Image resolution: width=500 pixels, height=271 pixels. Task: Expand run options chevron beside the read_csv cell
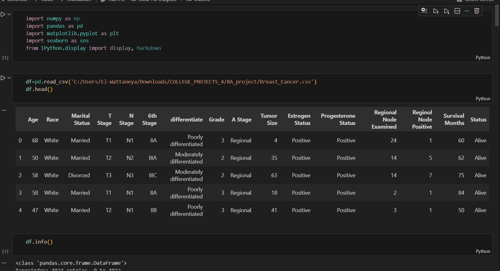pos(9,78)
